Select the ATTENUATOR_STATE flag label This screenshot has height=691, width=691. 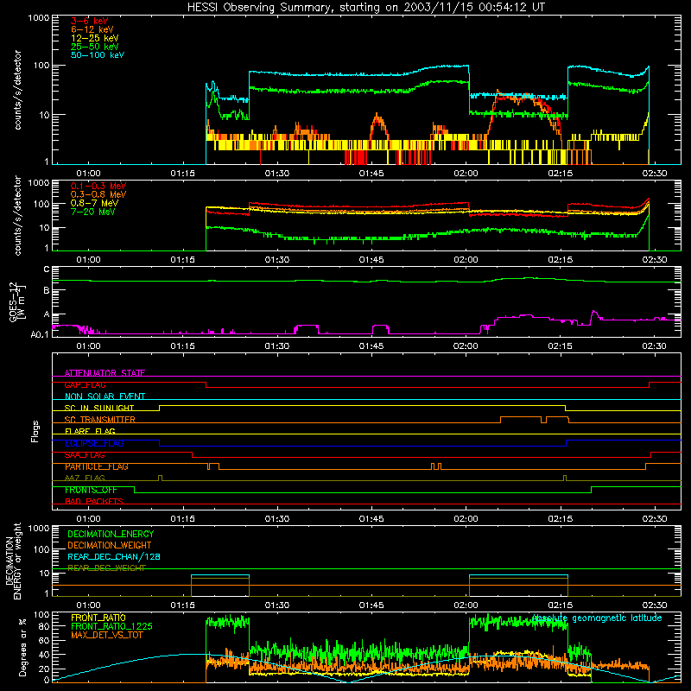[x=105, y=373]
